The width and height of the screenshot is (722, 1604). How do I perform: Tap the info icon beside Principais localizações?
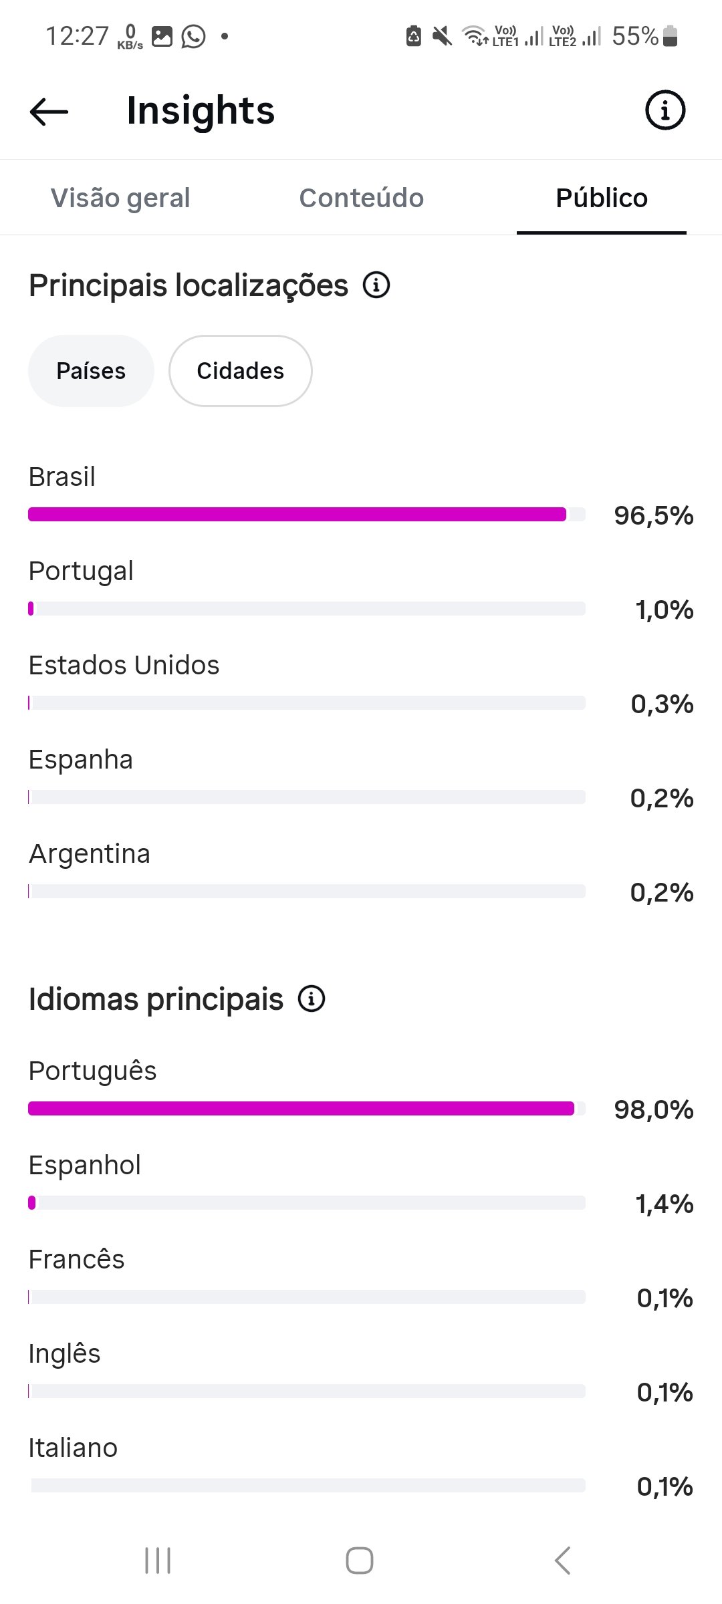[376, 285]
